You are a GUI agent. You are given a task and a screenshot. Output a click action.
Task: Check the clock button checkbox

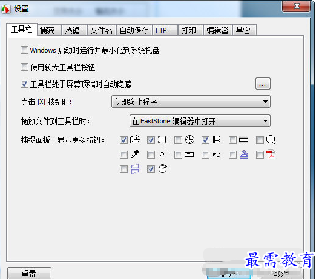click(178, 140)
